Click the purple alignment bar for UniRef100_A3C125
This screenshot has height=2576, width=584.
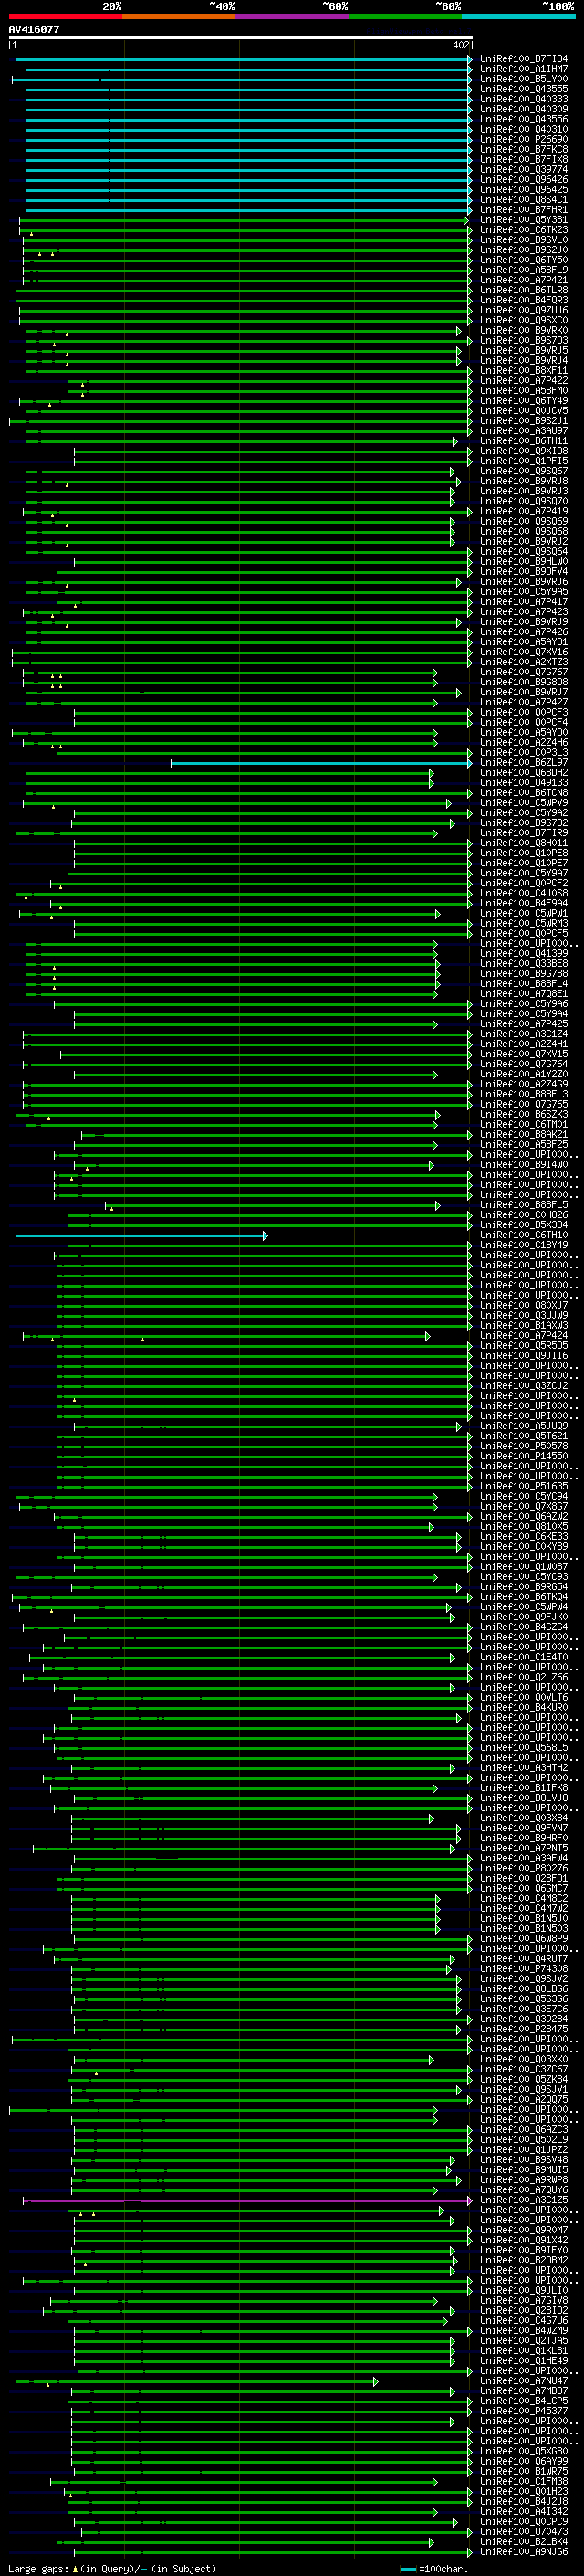point(247,2200)
